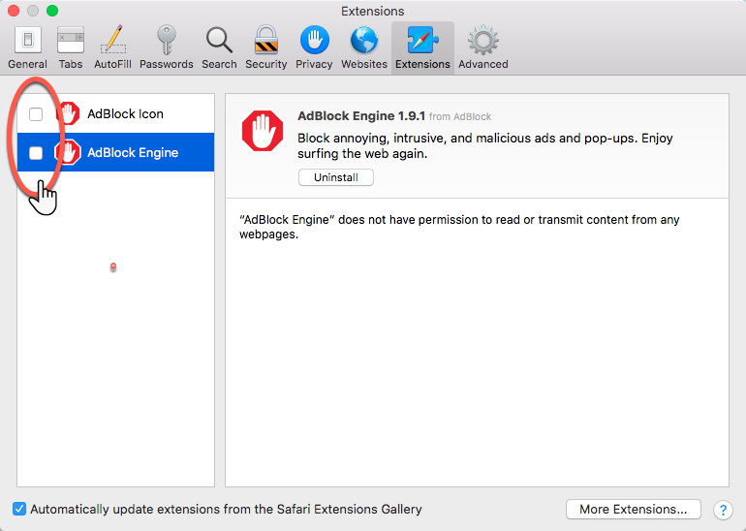Click the 'from AdBlock' developer text

(x=460, y=116)
